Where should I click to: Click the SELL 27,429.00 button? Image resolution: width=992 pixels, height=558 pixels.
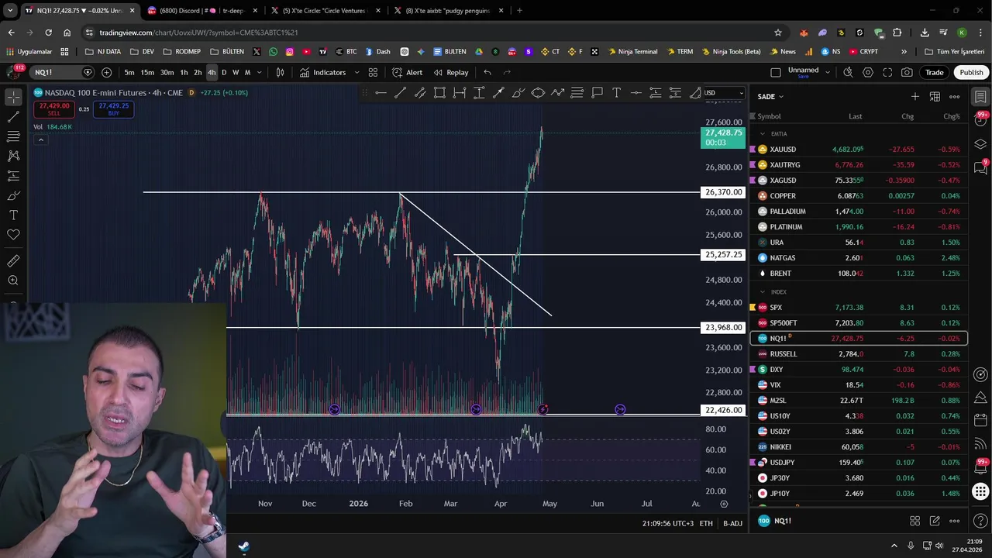[x=54, y=109]
